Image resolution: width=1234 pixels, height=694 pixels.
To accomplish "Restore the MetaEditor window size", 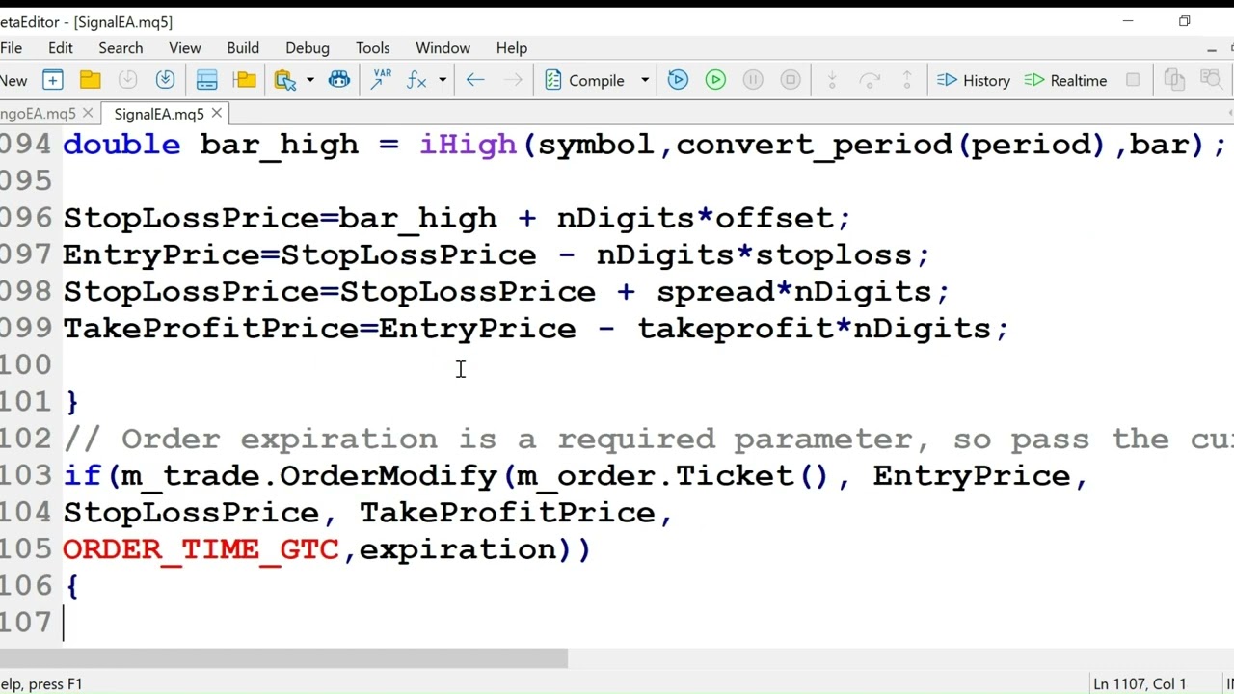I will tap(1185, 21).
